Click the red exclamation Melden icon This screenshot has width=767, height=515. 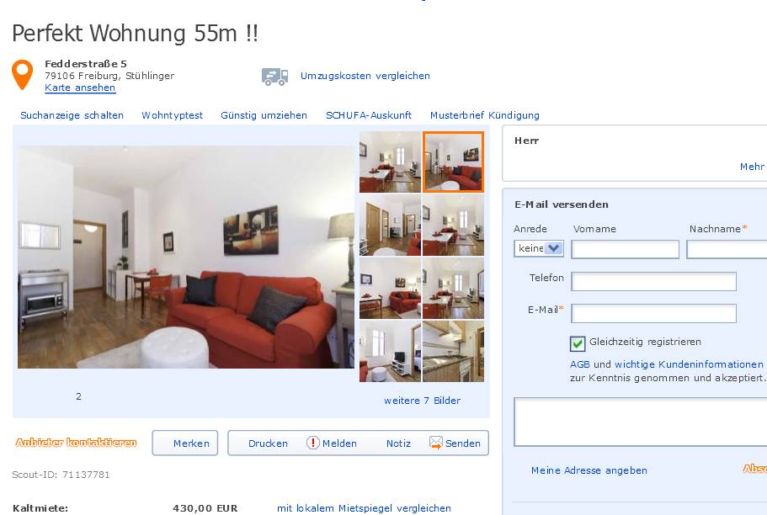click(312, 443)
